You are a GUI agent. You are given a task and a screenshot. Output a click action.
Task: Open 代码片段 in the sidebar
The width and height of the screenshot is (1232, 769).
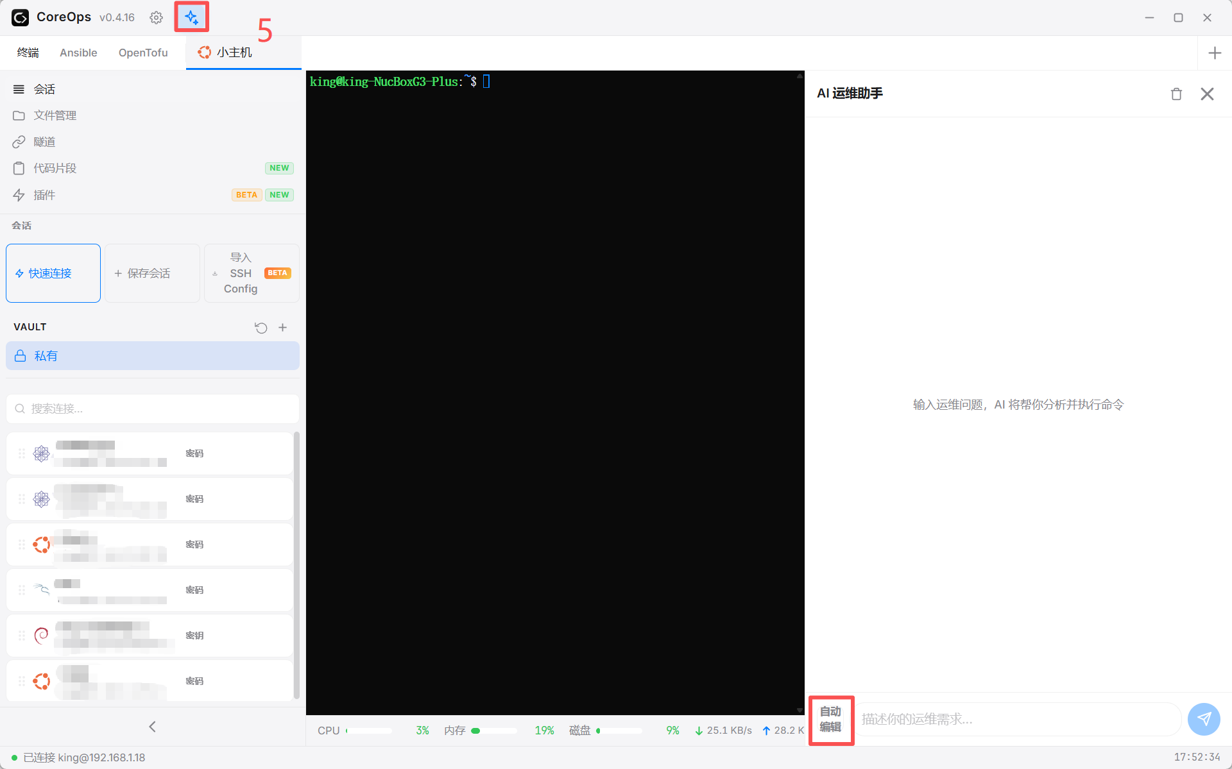(153, 168)
